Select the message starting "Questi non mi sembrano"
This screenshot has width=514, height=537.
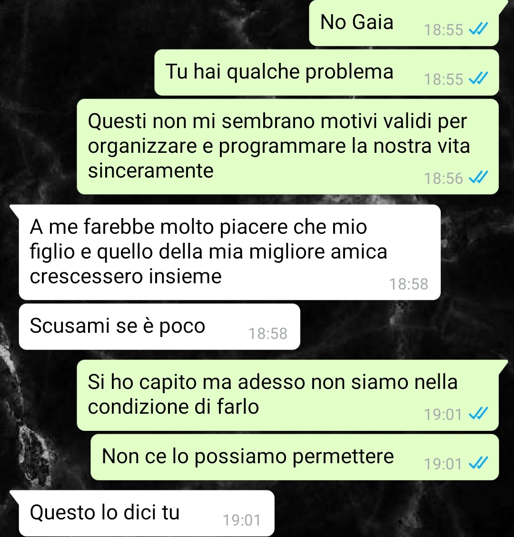click(x=287, y=147)
